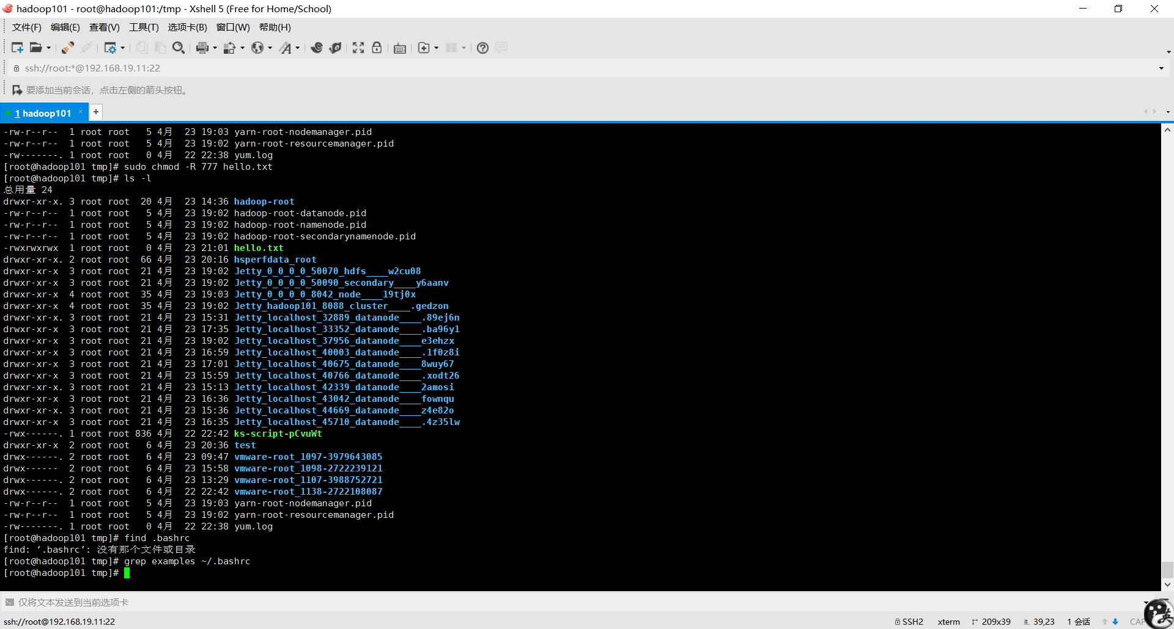Click the color scheme icon

point(230,48)
